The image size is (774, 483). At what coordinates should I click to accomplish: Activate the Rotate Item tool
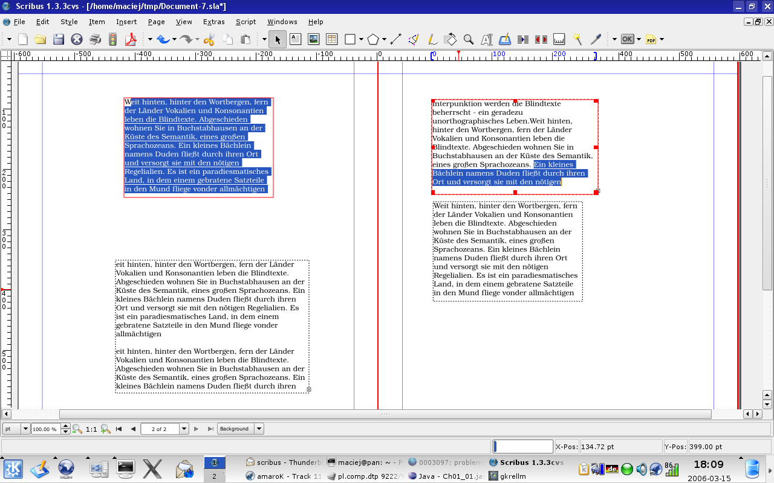click(450, 40)
